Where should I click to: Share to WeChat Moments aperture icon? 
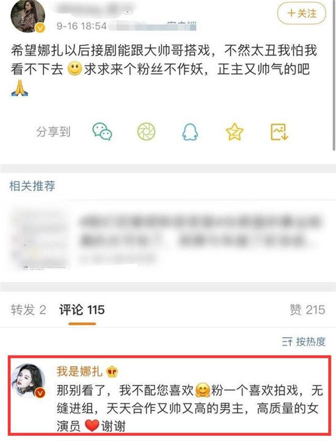pyautogui.click(x=147, y=131)
